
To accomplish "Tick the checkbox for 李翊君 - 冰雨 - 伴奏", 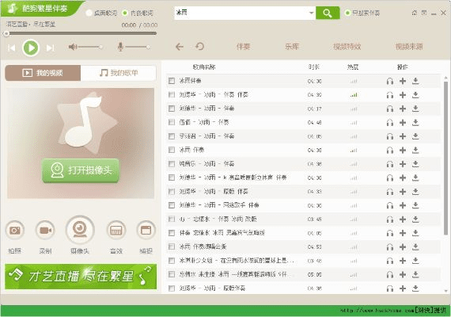I will tap(172, 136).
